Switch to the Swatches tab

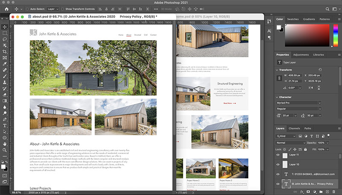pos(293,19)
